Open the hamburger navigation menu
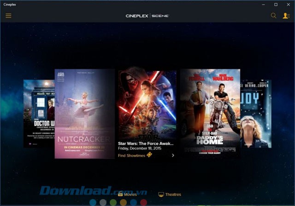Image resolution: width=295 pixels, height=206 pixels. 8,16
